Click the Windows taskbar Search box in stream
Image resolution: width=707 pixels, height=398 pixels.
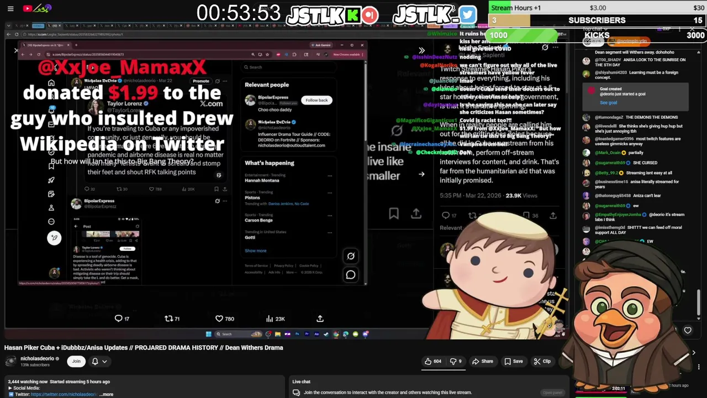tap(239, 334)
